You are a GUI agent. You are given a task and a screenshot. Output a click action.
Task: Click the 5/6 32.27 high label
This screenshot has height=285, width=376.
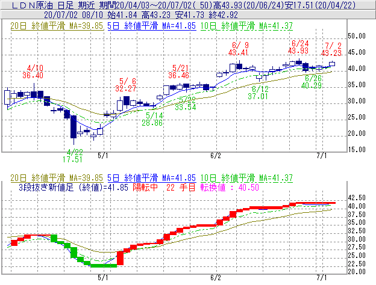pos(126,85)
